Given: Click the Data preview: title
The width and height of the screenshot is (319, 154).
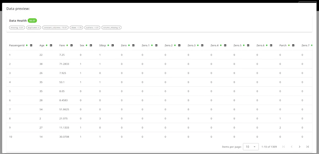Looking at the screenshot, I should [18, 9].
